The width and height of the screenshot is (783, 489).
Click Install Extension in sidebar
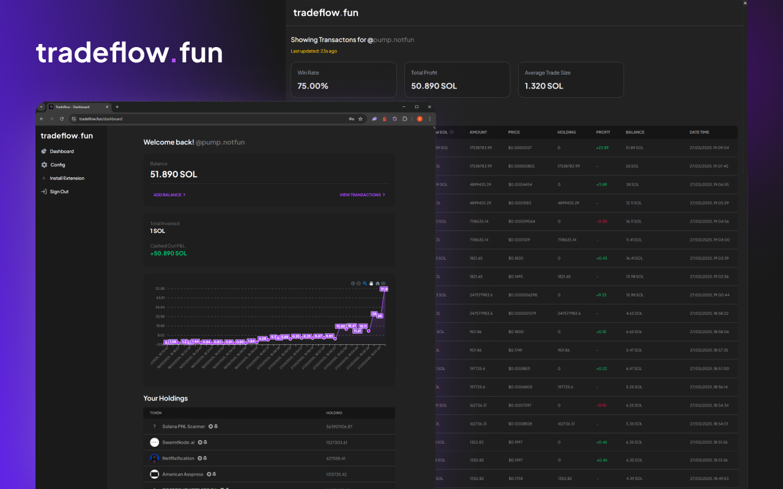pos(67,178)
